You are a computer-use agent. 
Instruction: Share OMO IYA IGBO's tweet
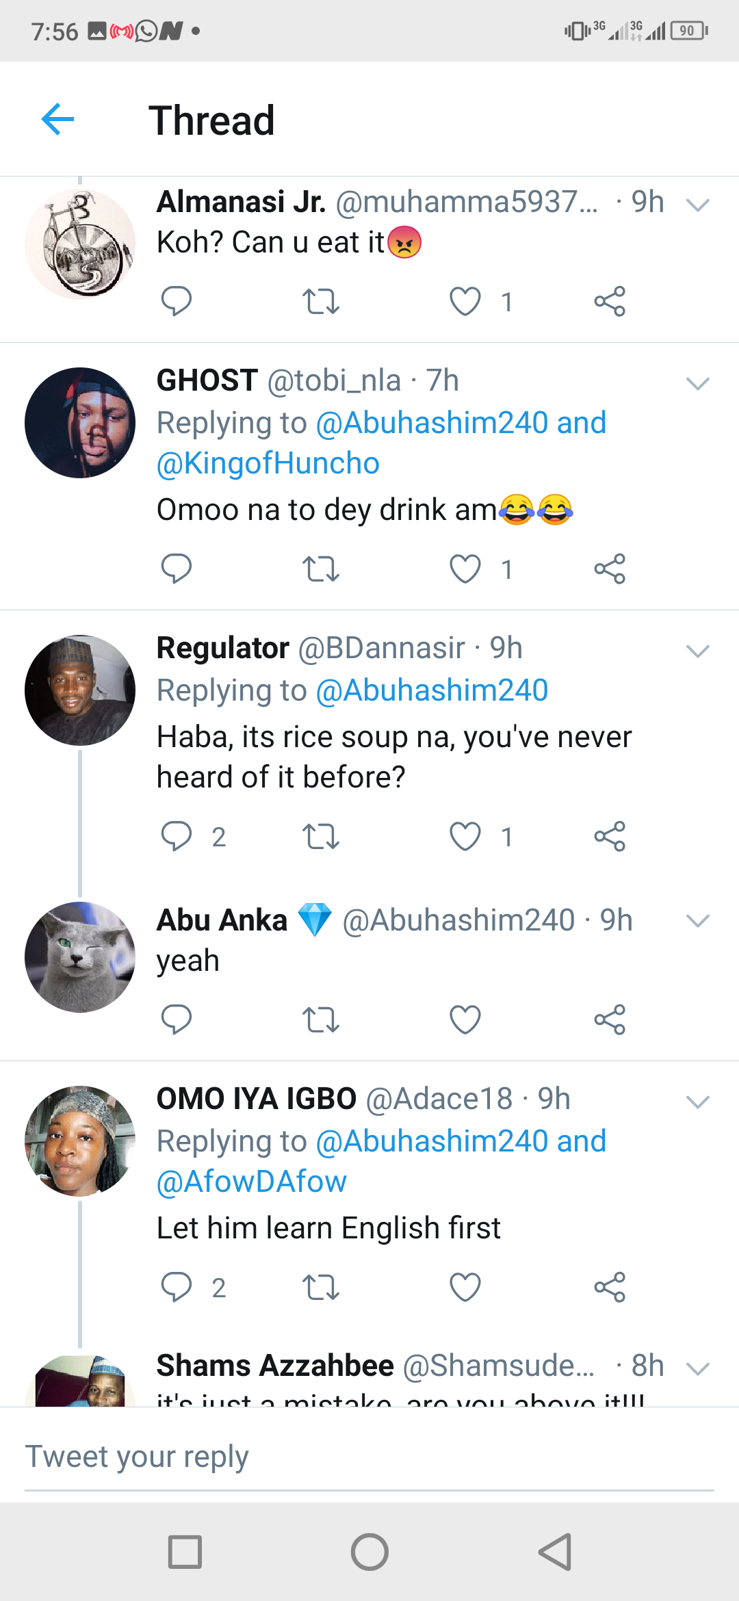pos(609,1287)
